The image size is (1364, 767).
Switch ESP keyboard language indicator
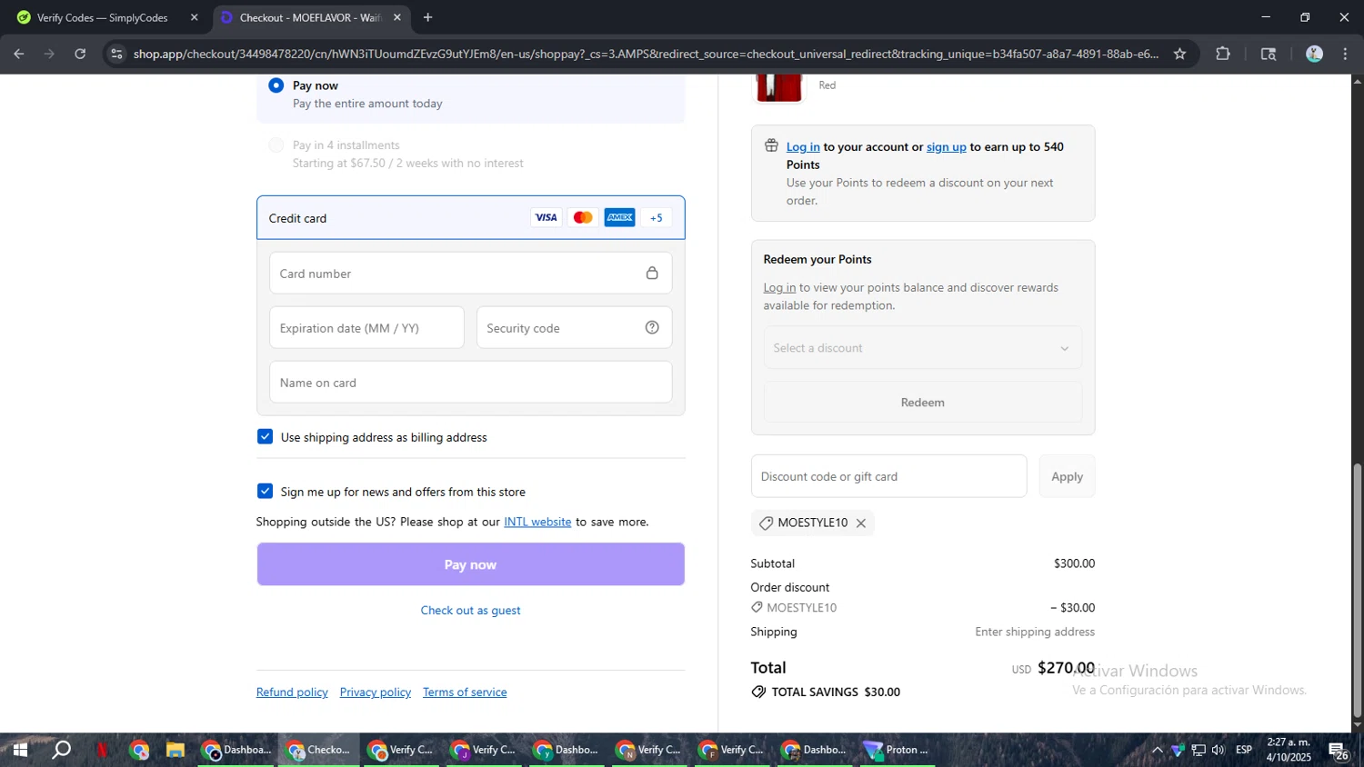tap(1244, 750)
